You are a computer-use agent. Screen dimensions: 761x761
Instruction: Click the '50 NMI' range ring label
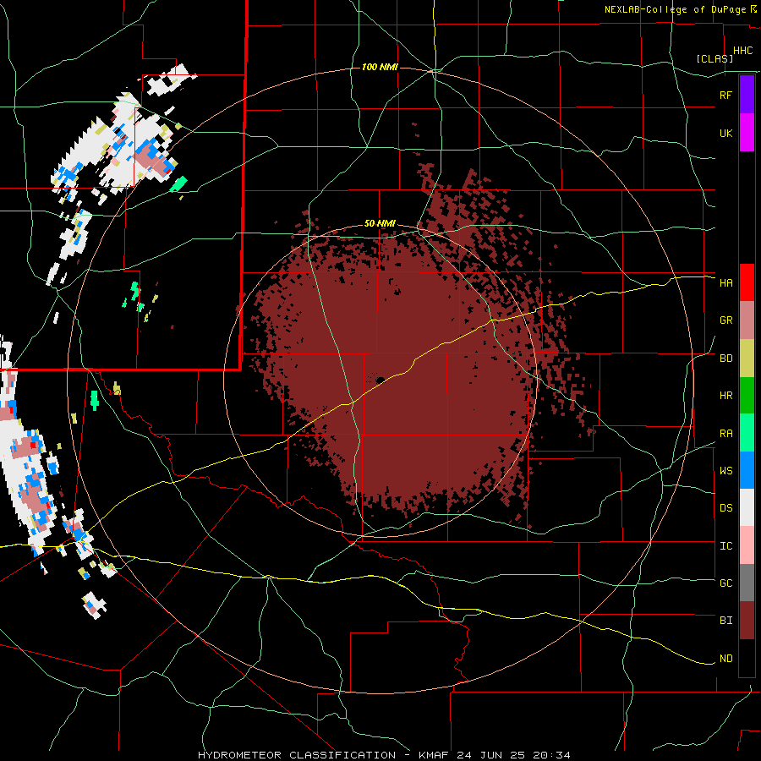click(x=380, y=223)
